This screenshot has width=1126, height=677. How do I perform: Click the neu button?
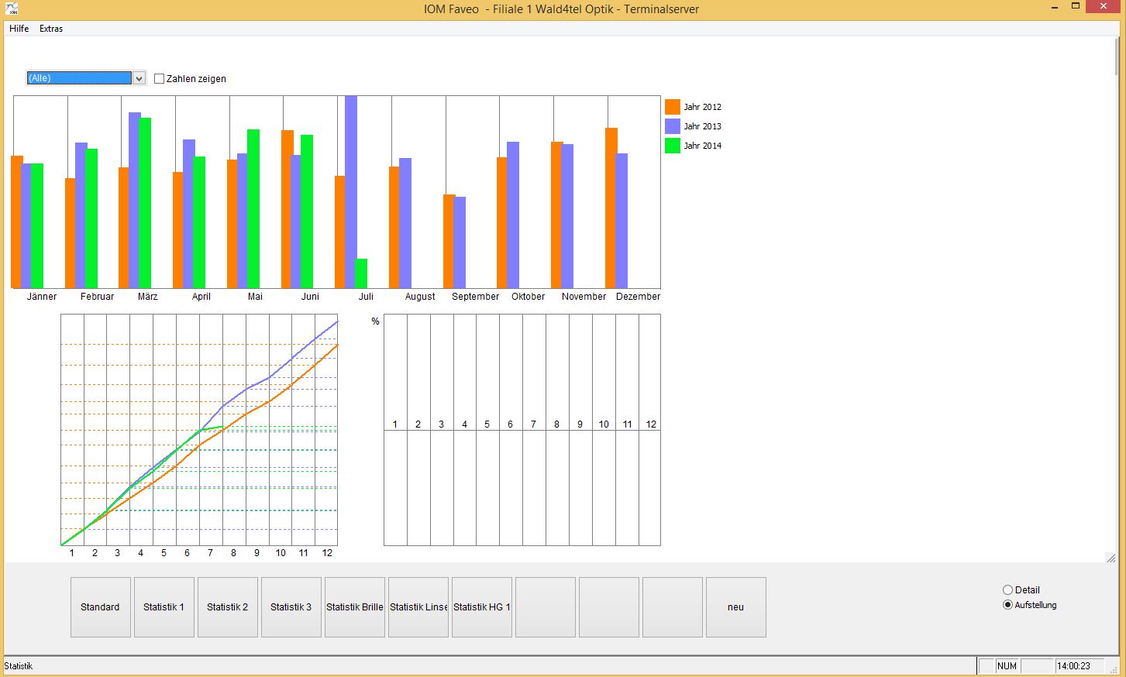pyautogui.click(x=735, y=607)
